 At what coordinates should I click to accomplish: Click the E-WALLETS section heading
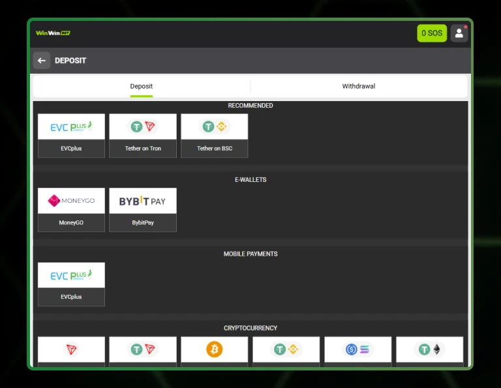pos(250,180)
